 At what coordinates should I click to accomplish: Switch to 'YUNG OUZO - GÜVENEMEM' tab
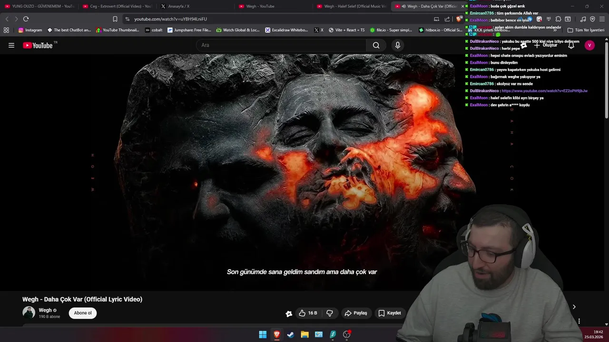40,6
